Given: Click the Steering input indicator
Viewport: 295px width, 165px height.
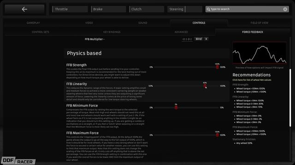Looking at the screenshot, I should [x=185, y=9].
